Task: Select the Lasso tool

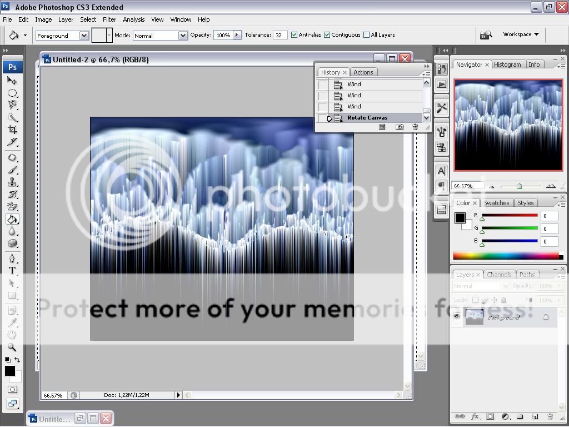Action: 12,105
